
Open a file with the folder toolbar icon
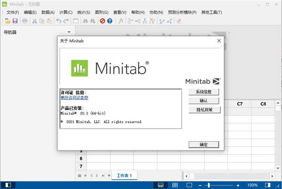(8, 21)
